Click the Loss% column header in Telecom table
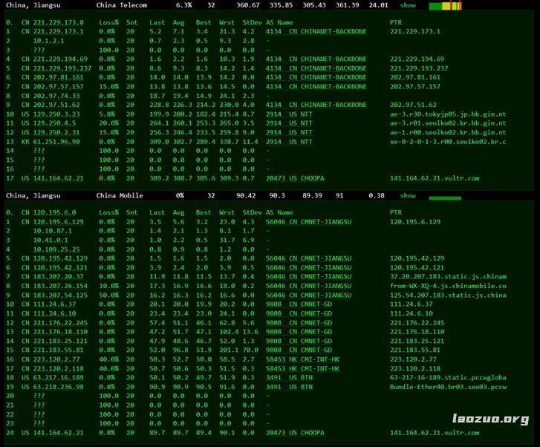The width and height of the screenshot is (540, 447). click(x=108, y=23)
